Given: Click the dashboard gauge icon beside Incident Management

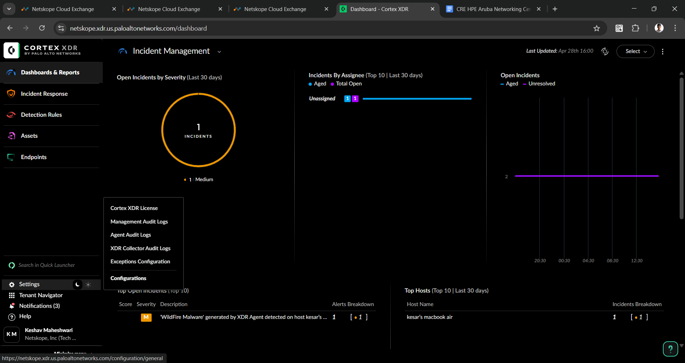Looking at the screenshot, I should [123, 51].
